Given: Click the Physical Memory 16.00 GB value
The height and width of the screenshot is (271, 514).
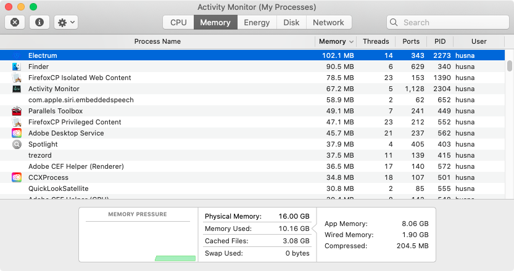Looking at the screenshot, I should [x=294, y=216].
